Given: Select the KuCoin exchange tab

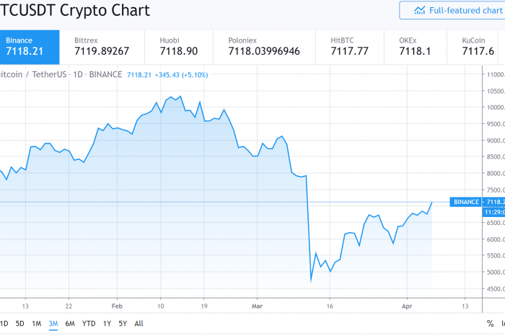Looking at the screenshot, I should coord(475,48).
